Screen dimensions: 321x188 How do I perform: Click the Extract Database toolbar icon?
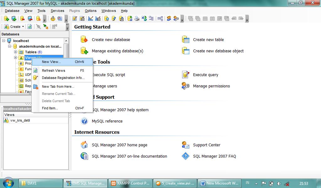pyautogui.click(x=107, y=18)
